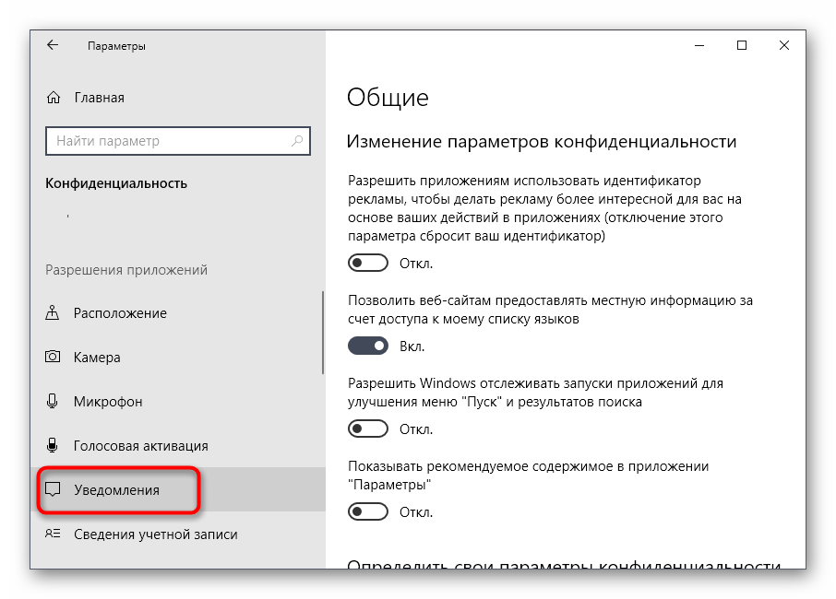Focus the Найти параметр search field
Viewport: 836px width, 599px height.
(x=177, y=141)
